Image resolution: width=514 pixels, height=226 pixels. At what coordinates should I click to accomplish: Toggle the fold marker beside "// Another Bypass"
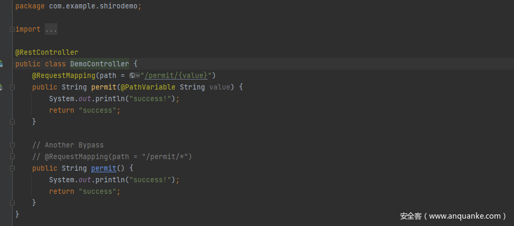12,145
